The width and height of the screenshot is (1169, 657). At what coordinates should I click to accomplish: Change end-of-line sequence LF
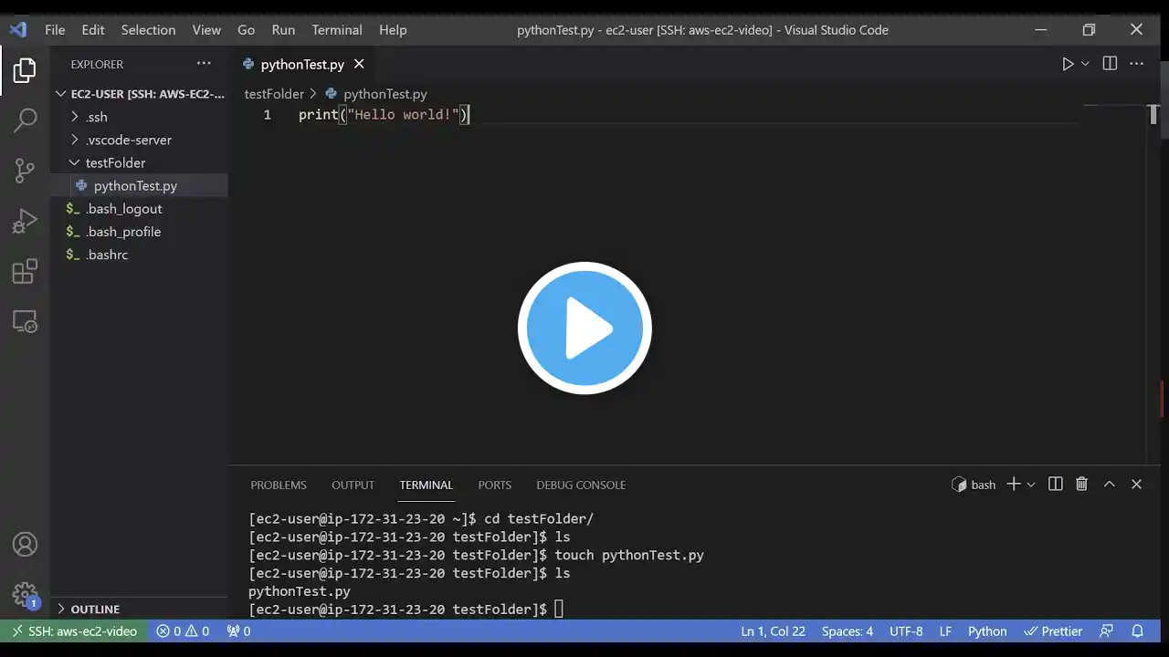click(946, 631)
